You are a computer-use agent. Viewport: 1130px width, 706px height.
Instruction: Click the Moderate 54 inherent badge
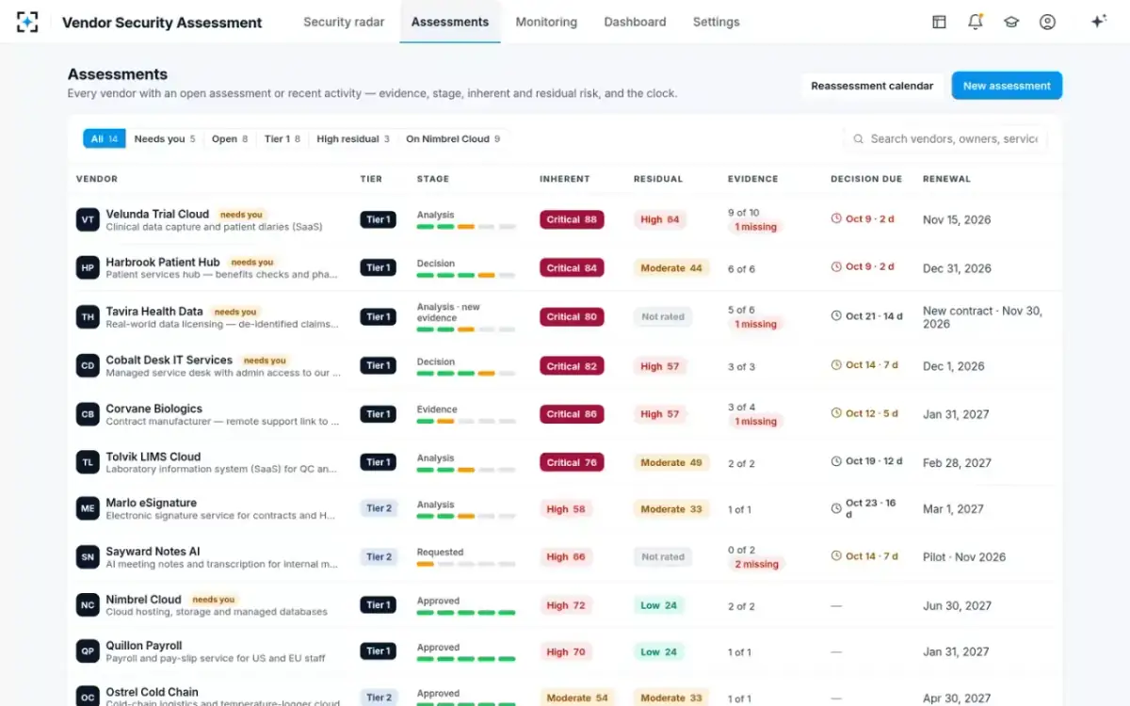pyautogui.click(x=577, y=698)
